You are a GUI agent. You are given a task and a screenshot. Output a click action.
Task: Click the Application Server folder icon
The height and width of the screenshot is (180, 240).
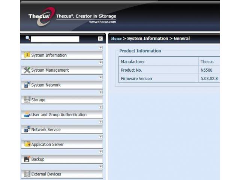point(27,144)
